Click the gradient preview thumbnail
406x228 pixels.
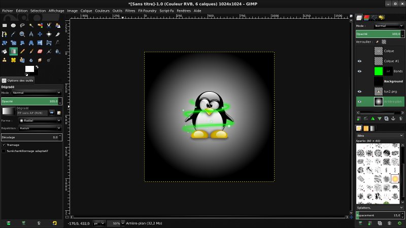[8, 111]
